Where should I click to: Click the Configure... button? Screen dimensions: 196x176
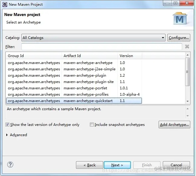pyautogui.click(x=179, y=38)
